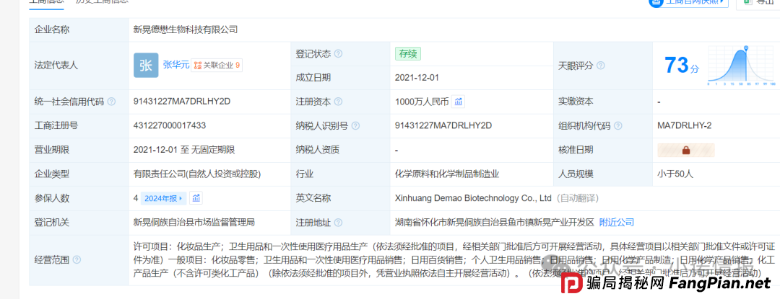Click help icon next to 登记状态
The width and height of the screenshot is (780, 299).
click(338, 53)
